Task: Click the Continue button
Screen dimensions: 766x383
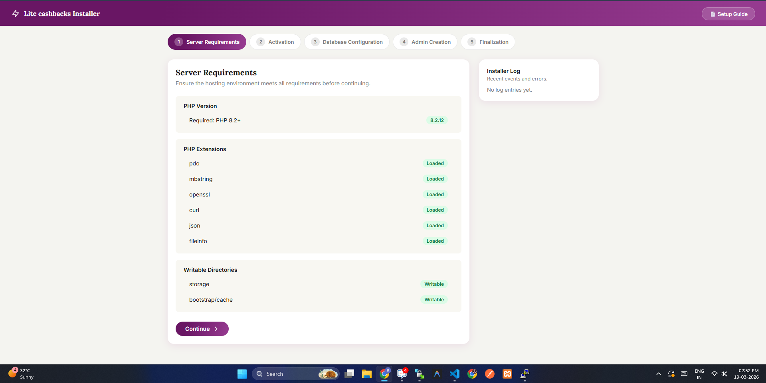Action: [x=202, y=329]
